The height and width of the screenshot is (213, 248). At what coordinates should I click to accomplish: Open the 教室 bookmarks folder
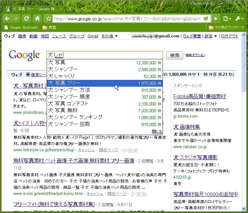pyautogui.click(x=49, y=27)
